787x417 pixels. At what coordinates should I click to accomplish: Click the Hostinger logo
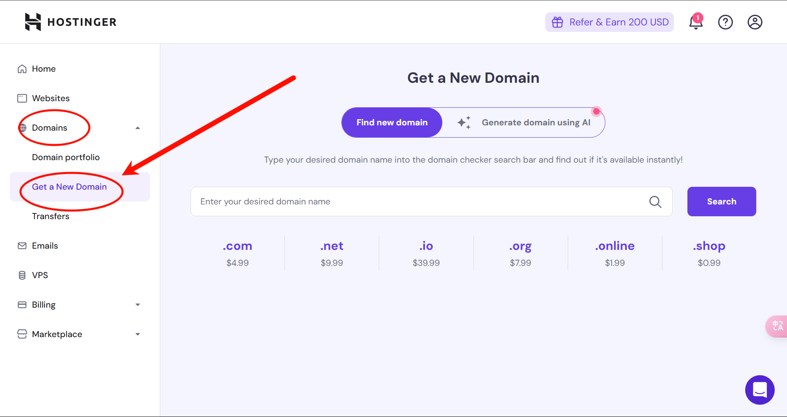(71, 22)
